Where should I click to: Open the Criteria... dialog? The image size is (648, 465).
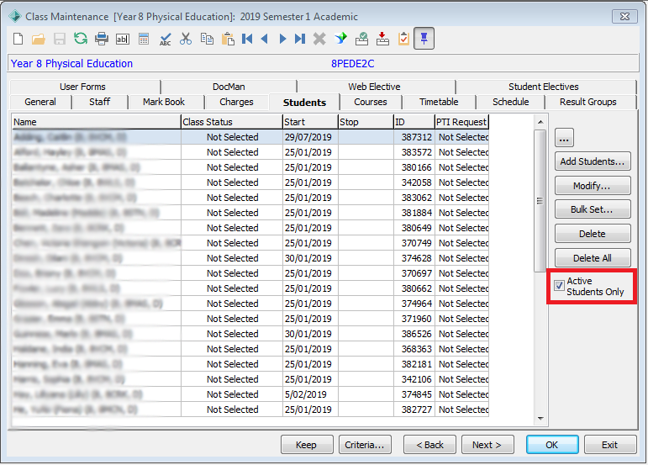point(365,445)
